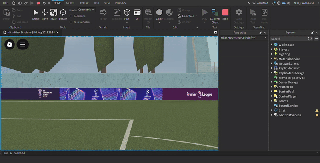Enable the Join Surfaces checkbox
This screenshot has height=163, width=320.
pos(71,22)
